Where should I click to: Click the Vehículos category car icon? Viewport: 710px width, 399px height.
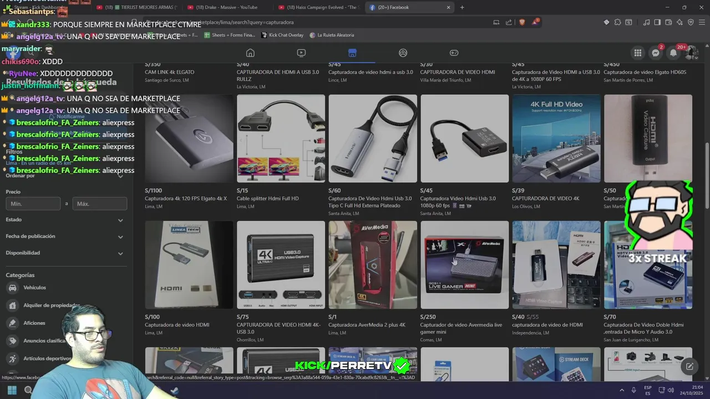click(x=12, y=288)
